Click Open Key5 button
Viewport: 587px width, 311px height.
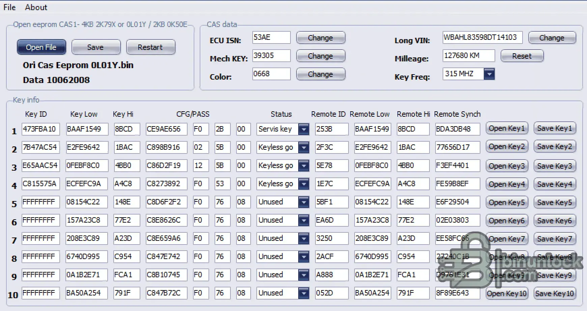click(507, 202)
